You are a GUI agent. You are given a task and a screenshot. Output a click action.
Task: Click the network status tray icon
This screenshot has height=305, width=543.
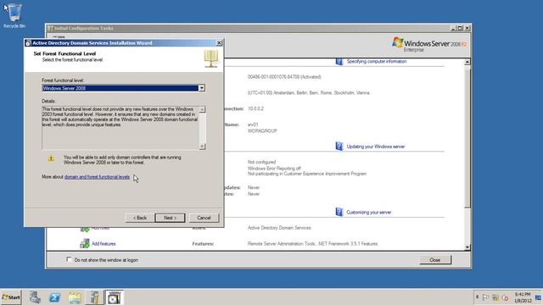click(495, 297)
